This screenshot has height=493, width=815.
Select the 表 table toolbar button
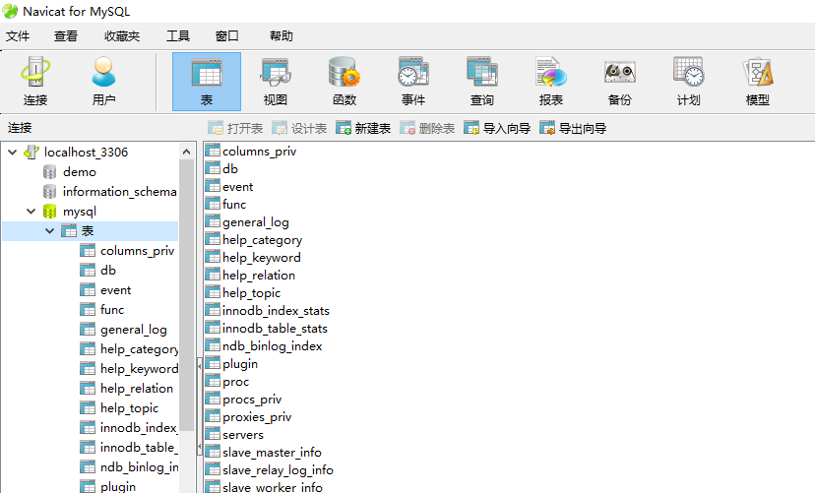(207, 81)
